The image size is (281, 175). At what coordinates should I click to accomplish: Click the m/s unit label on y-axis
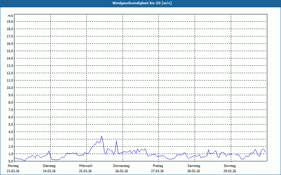click(x=11, y=16)
